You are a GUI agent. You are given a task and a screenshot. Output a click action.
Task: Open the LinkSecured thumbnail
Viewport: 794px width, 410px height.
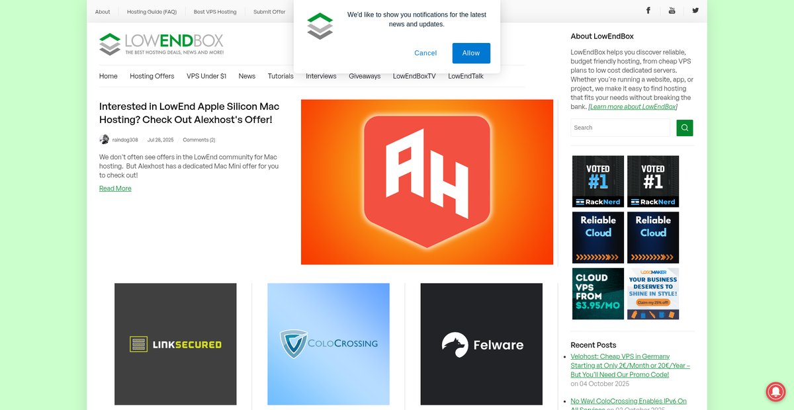(x=175, y=344)
